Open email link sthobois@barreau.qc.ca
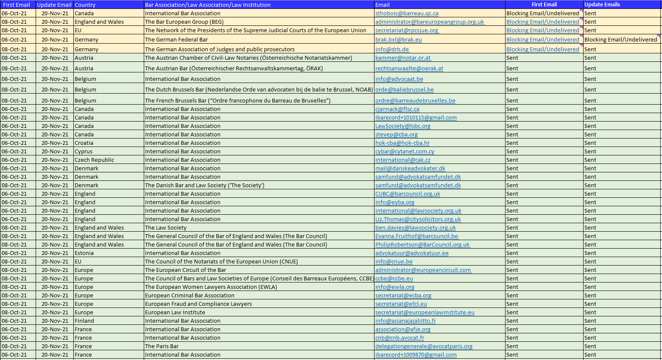662x360 pixels. [x=407, y=14]
